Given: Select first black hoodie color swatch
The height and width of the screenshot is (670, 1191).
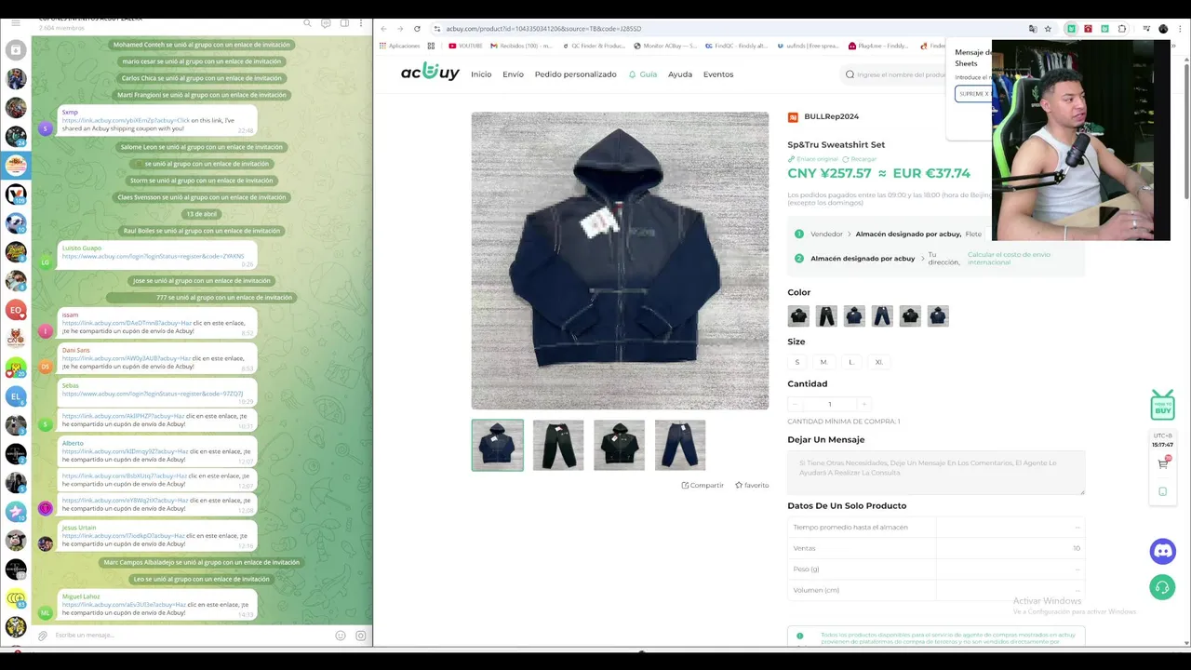Looking at the screenshot, I should [x=798, y=316].
